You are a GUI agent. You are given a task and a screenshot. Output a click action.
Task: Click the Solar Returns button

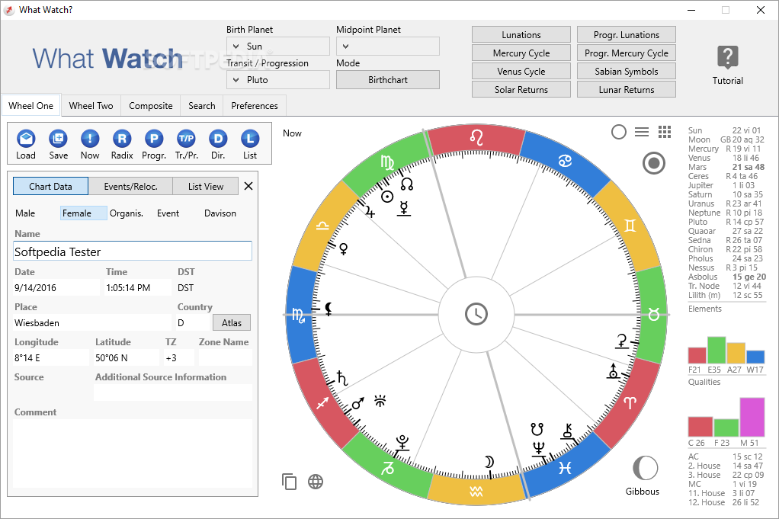pyautogui.click(x=521, y=89)
